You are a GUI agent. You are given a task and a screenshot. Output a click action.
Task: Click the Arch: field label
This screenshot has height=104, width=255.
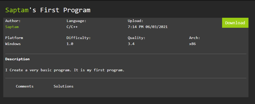[194, 38]
